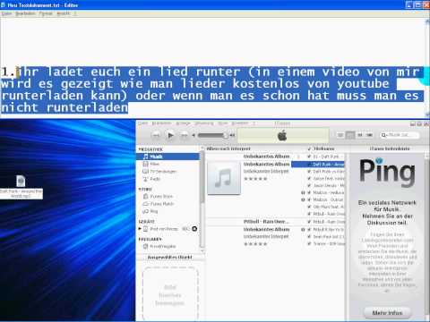Minimize the iTunes window
430x322 pixels.
click(413, 123)
